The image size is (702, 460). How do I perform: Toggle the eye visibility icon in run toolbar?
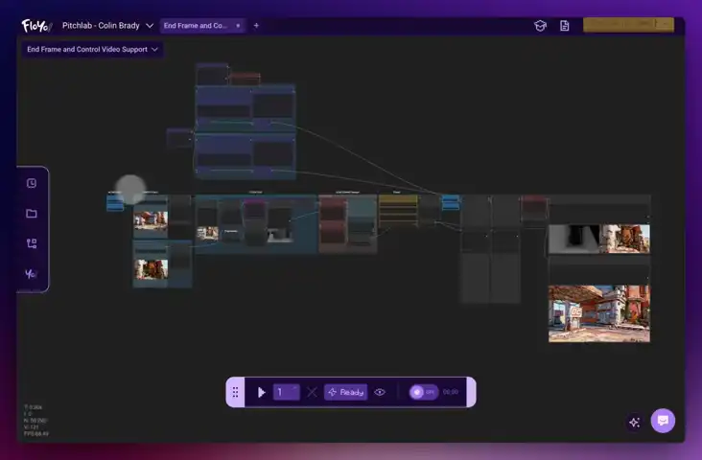pyautogui.click(x=380, y=392)
